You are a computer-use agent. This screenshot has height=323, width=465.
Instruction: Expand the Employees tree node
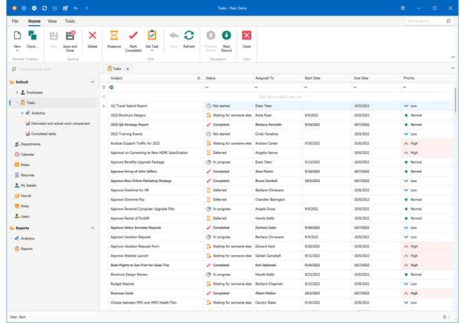[x=17, y=92]
